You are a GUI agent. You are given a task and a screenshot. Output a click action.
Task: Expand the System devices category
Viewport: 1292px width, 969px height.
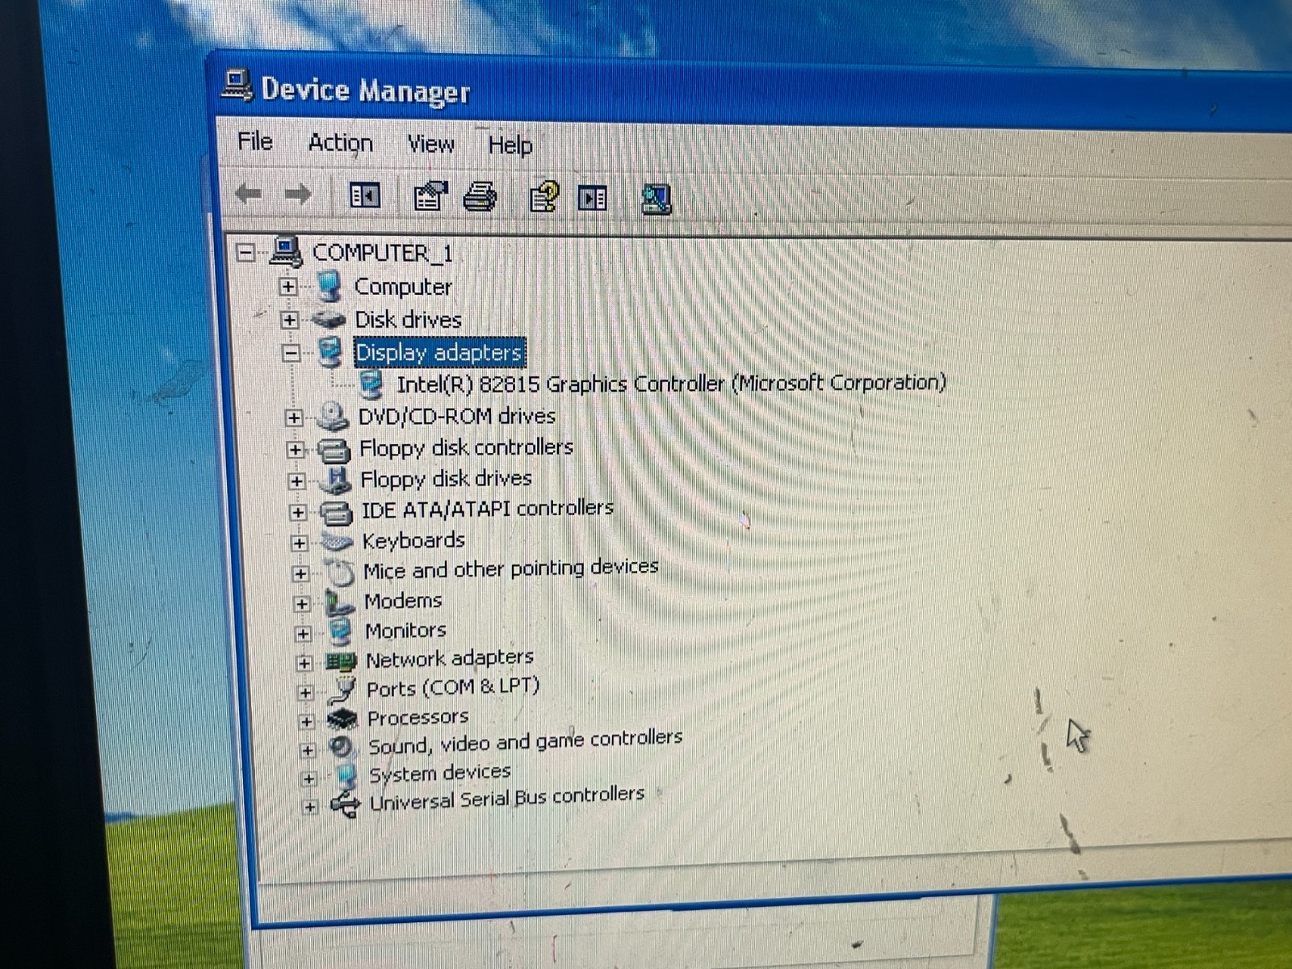[308, 778]
